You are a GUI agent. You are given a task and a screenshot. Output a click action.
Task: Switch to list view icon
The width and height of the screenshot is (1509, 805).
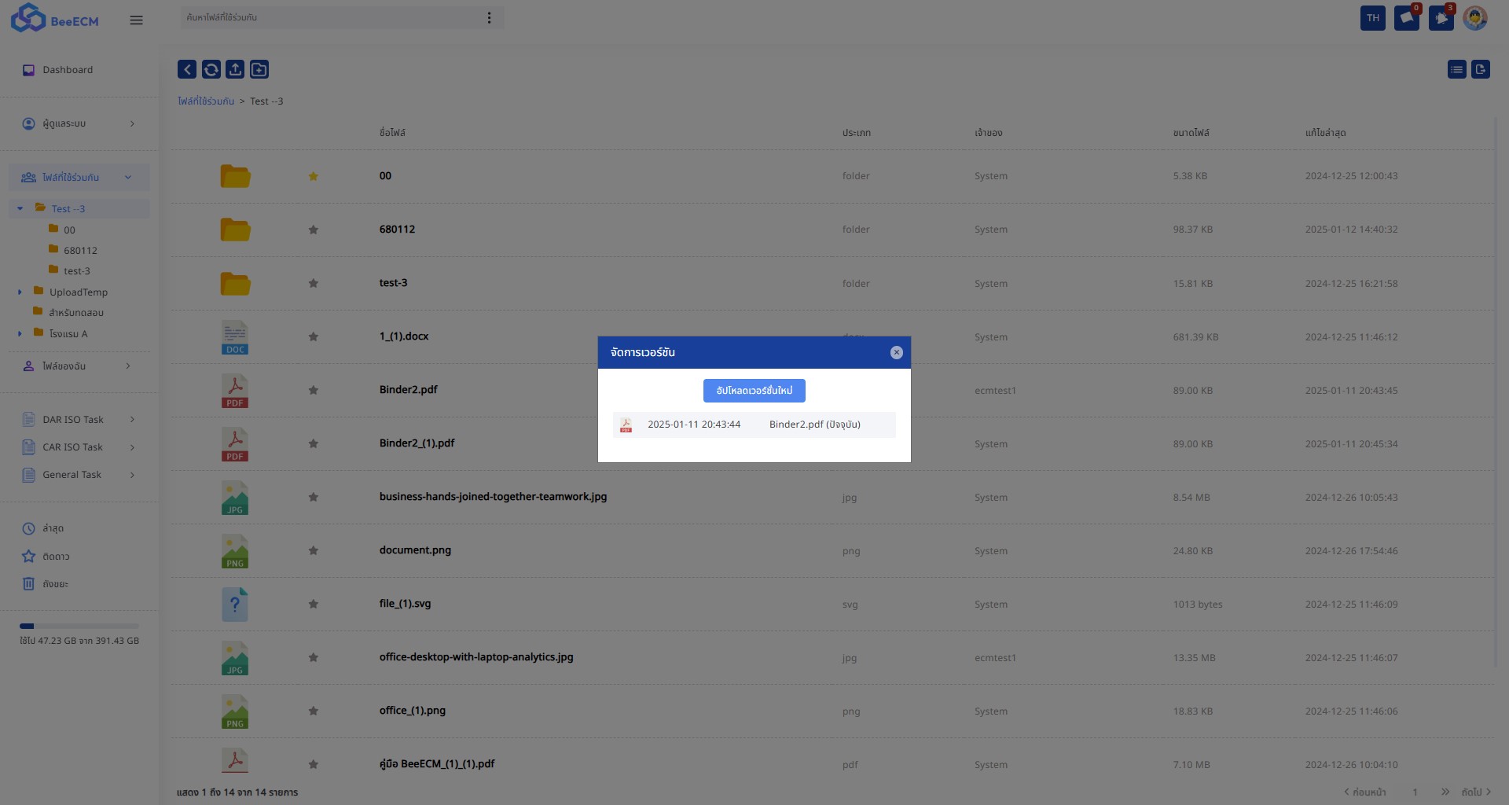[x=1456, y=70]
